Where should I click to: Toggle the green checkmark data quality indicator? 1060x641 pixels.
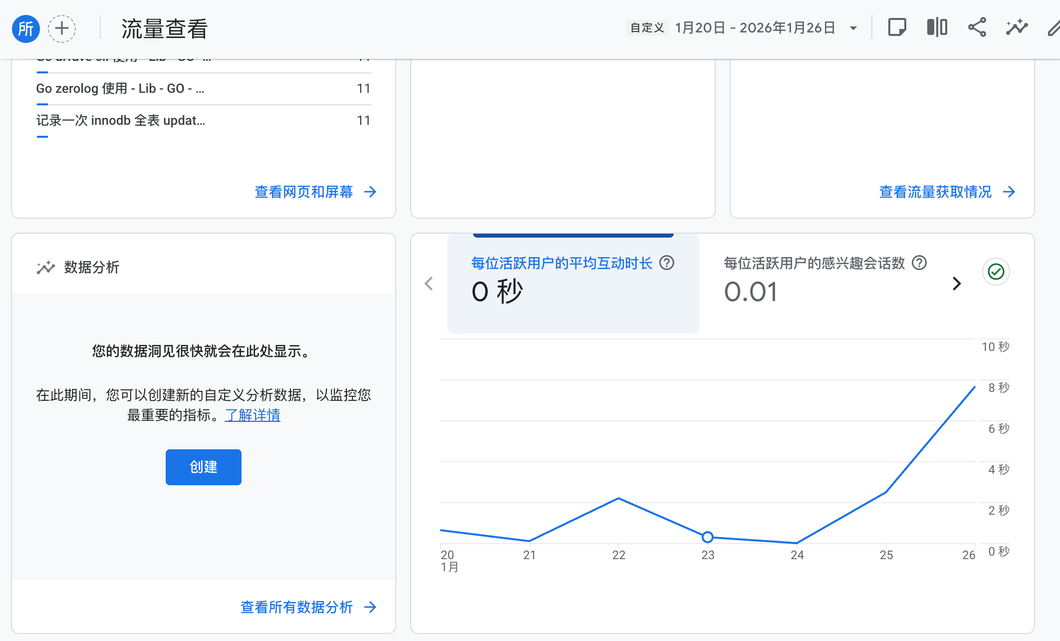pyautogui.click(x=996, y=272)
